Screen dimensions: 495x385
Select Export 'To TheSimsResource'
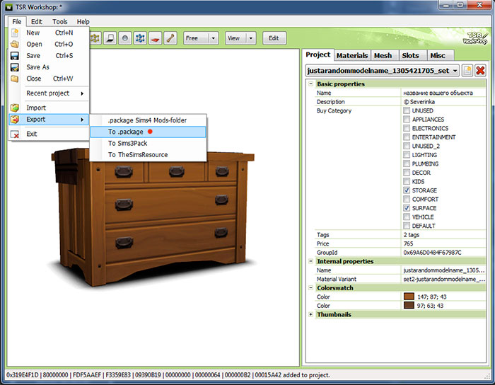tap(148, 155)
